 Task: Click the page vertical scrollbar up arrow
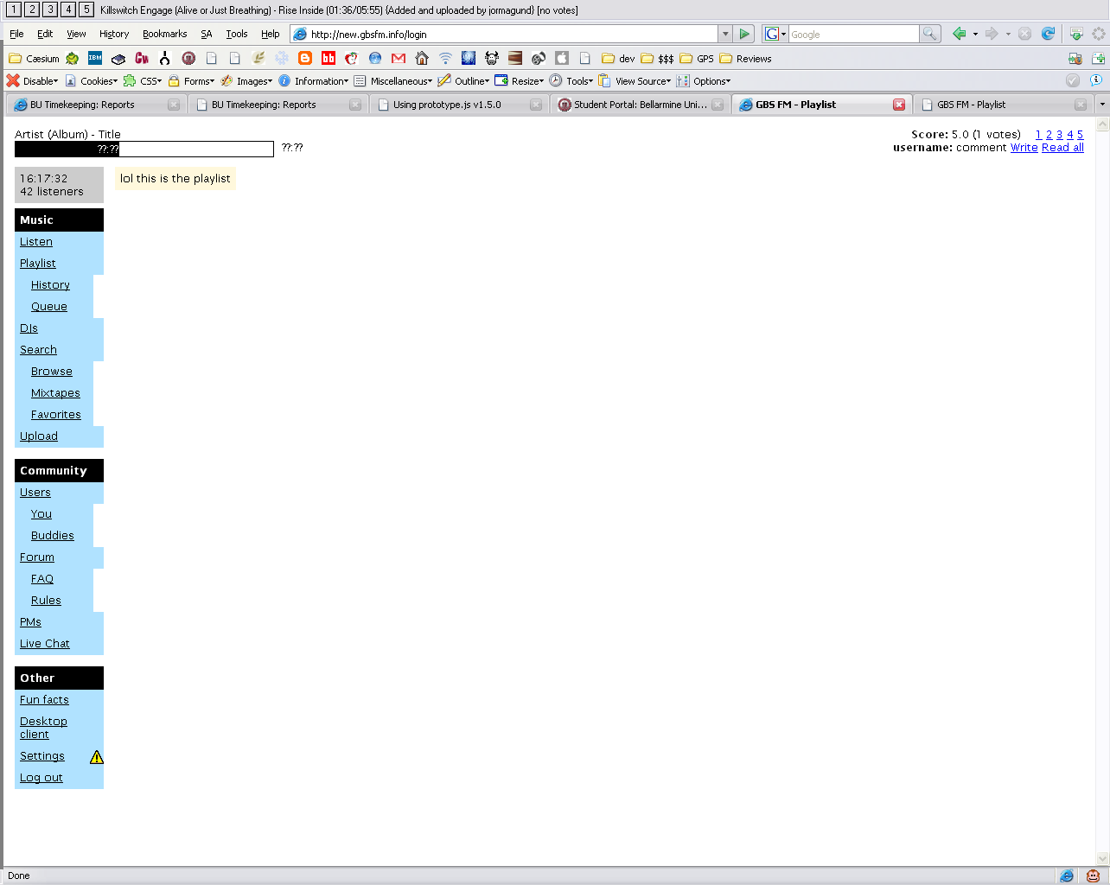click(1102, 124)
